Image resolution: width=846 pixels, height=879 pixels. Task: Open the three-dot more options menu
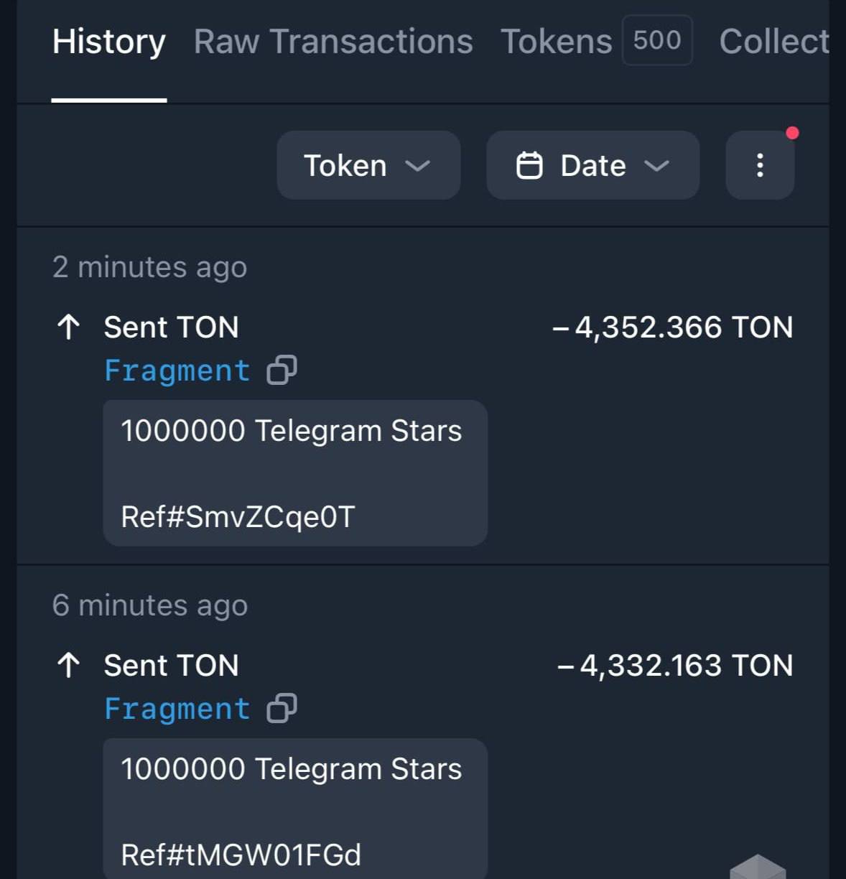[760, 165]
